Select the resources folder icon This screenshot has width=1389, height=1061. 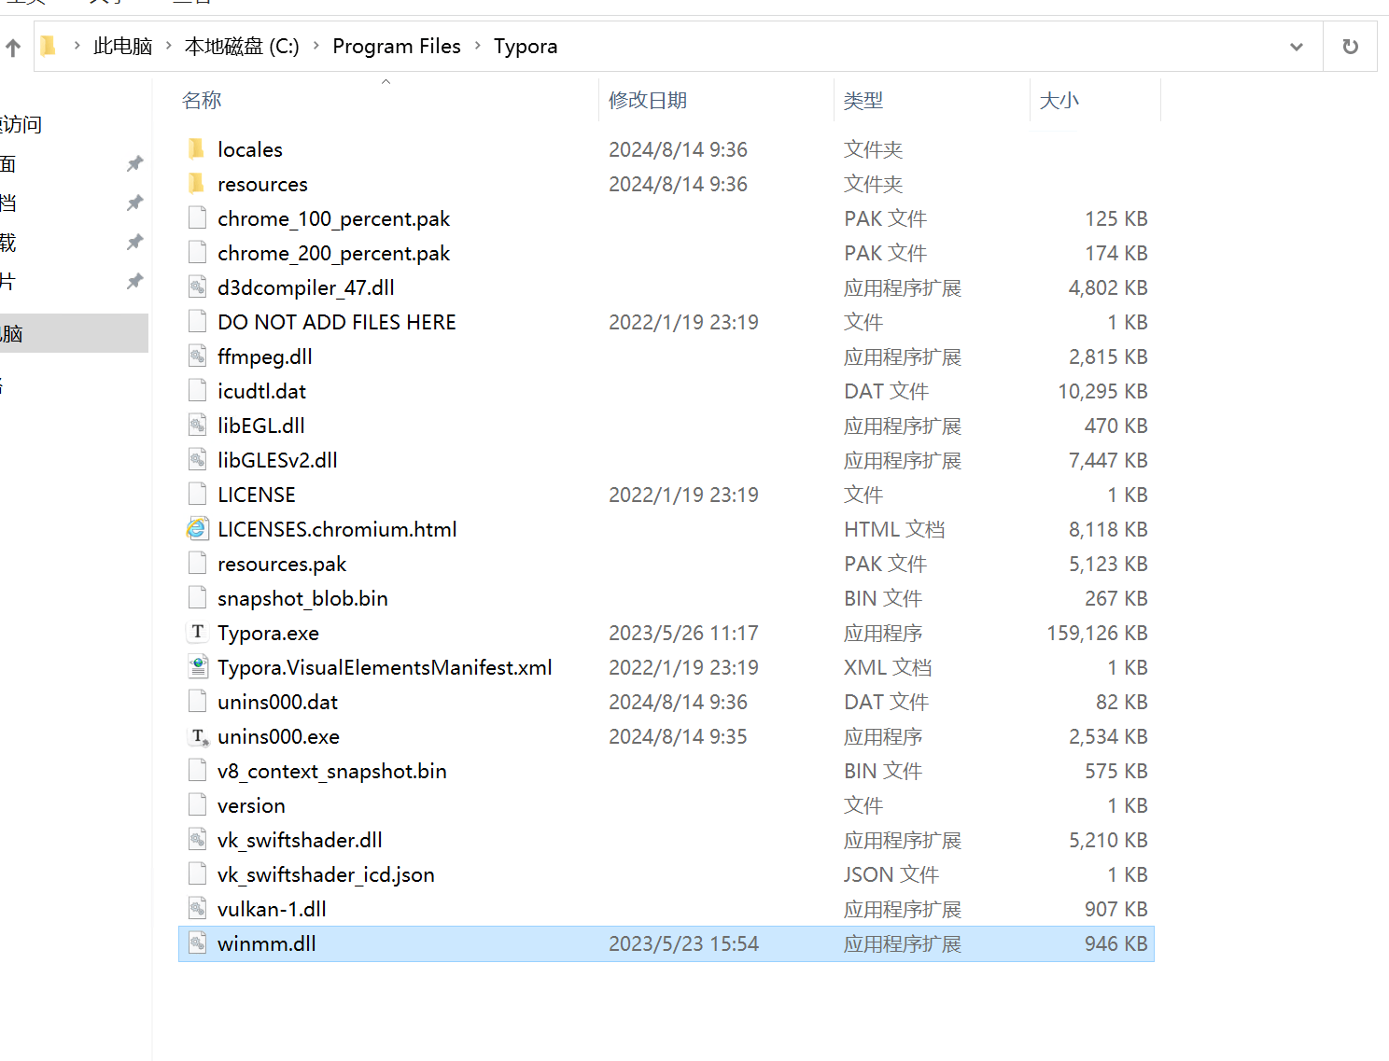coord(197,184)
